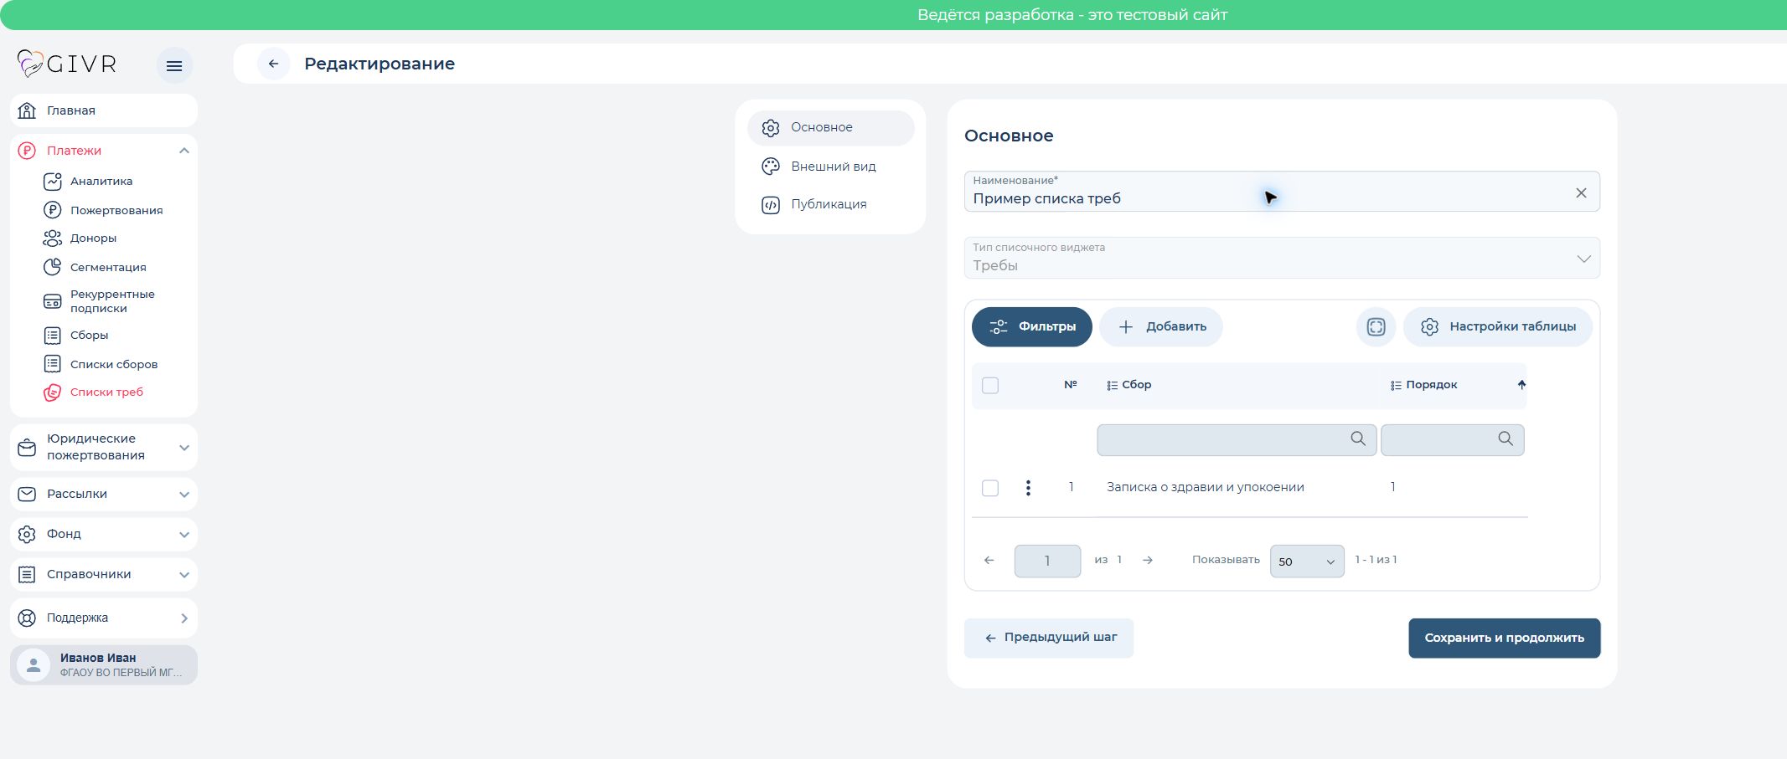Clear the Наименование field with the X icon
Viewport: 1787px width, 759px height.
tap(1581, 192)
